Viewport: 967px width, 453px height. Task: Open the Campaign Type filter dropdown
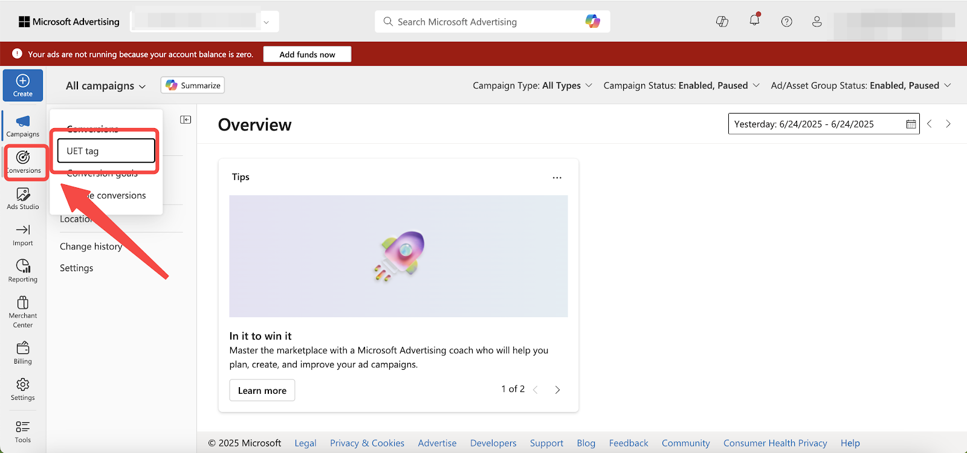point(532,85)
